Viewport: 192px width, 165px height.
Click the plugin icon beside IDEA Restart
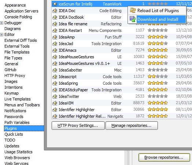coord(55,30)
